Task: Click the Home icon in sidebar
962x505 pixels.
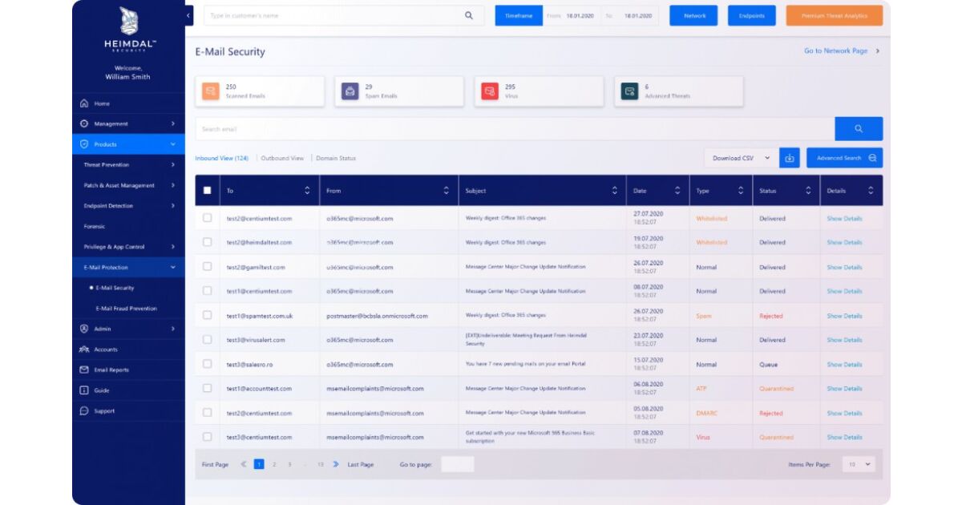Action: pyautogui.click(x=84, y=103)
